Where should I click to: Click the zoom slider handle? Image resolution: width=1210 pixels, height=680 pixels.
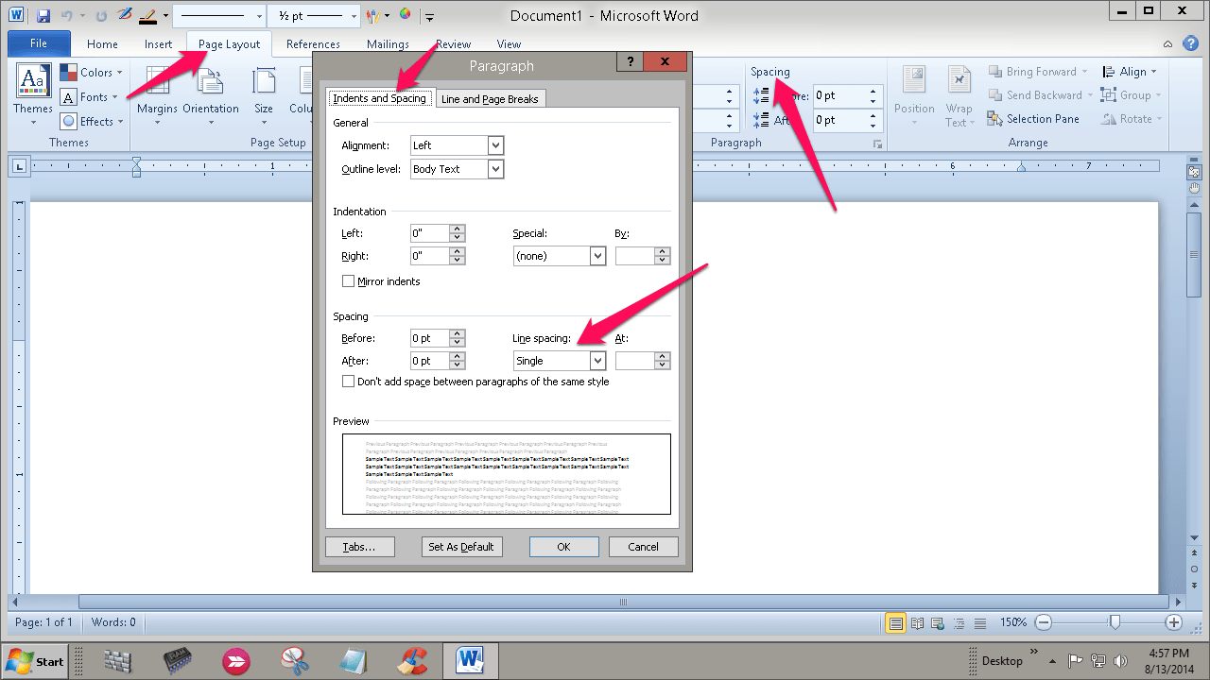click(1115, 622)
